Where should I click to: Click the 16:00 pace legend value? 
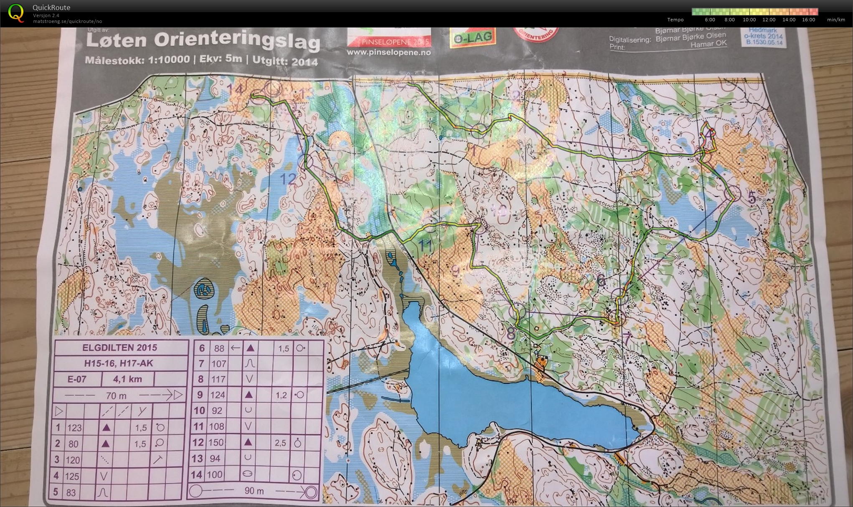pos(808,20)
